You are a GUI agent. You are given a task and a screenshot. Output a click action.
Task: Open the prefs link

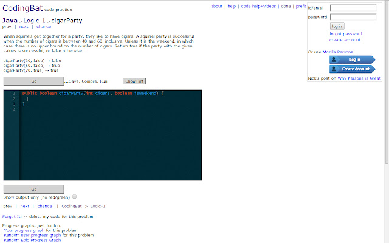click(x=301, y=6)
